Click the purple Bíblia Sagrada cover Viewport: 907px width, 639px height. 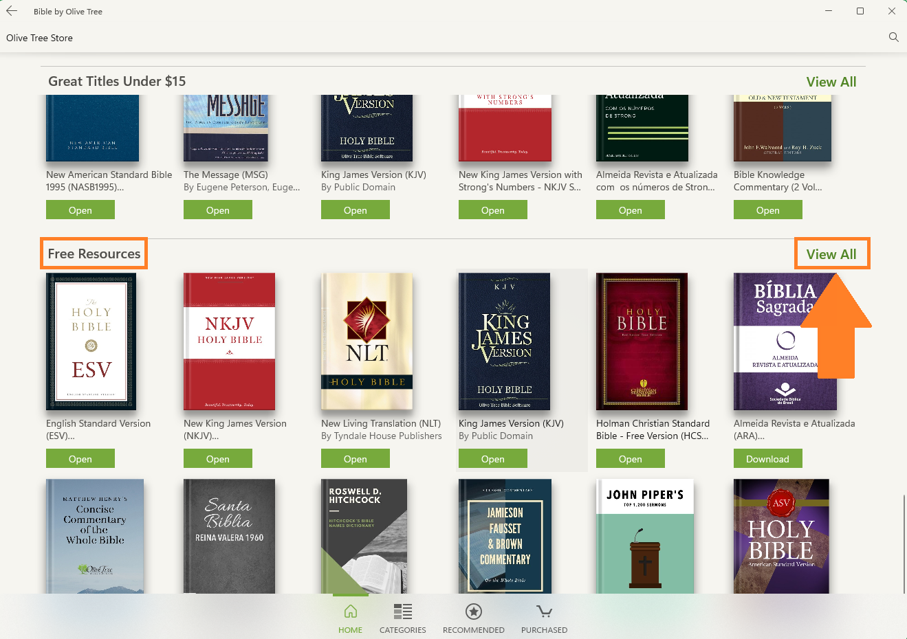(785, 341)
